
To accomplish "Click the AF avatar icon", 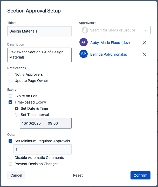I will coord(84,42).
